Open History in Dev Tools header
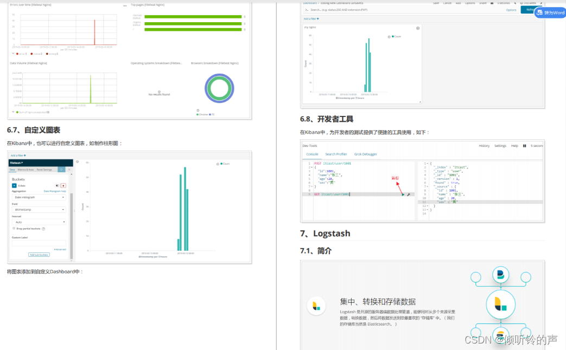The width and height of the screenshot is (566, 350). pyautogui.click(x=484, y=146)
